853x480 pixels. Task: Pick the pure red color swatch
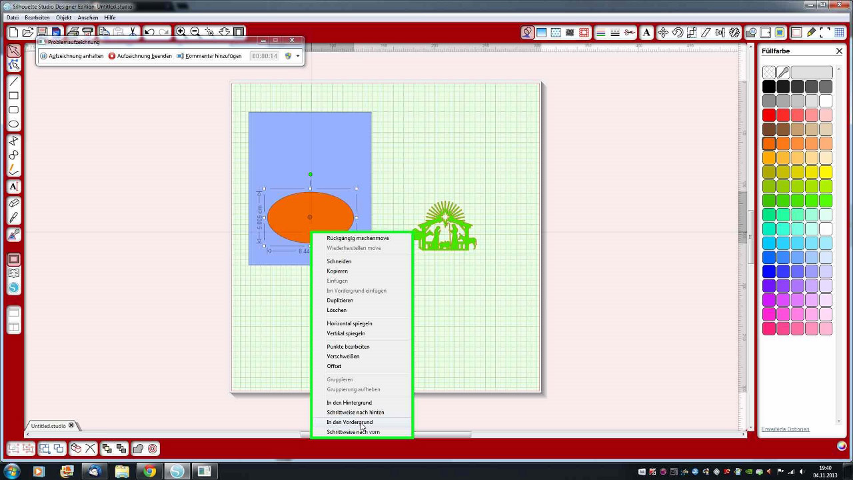click(x=769, y=115)
